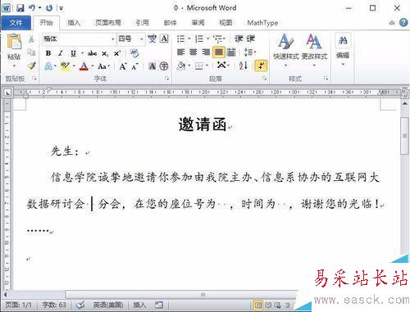Increase the paragraph indent
Viewport: 410px width, 312px height.
(250, 38)
